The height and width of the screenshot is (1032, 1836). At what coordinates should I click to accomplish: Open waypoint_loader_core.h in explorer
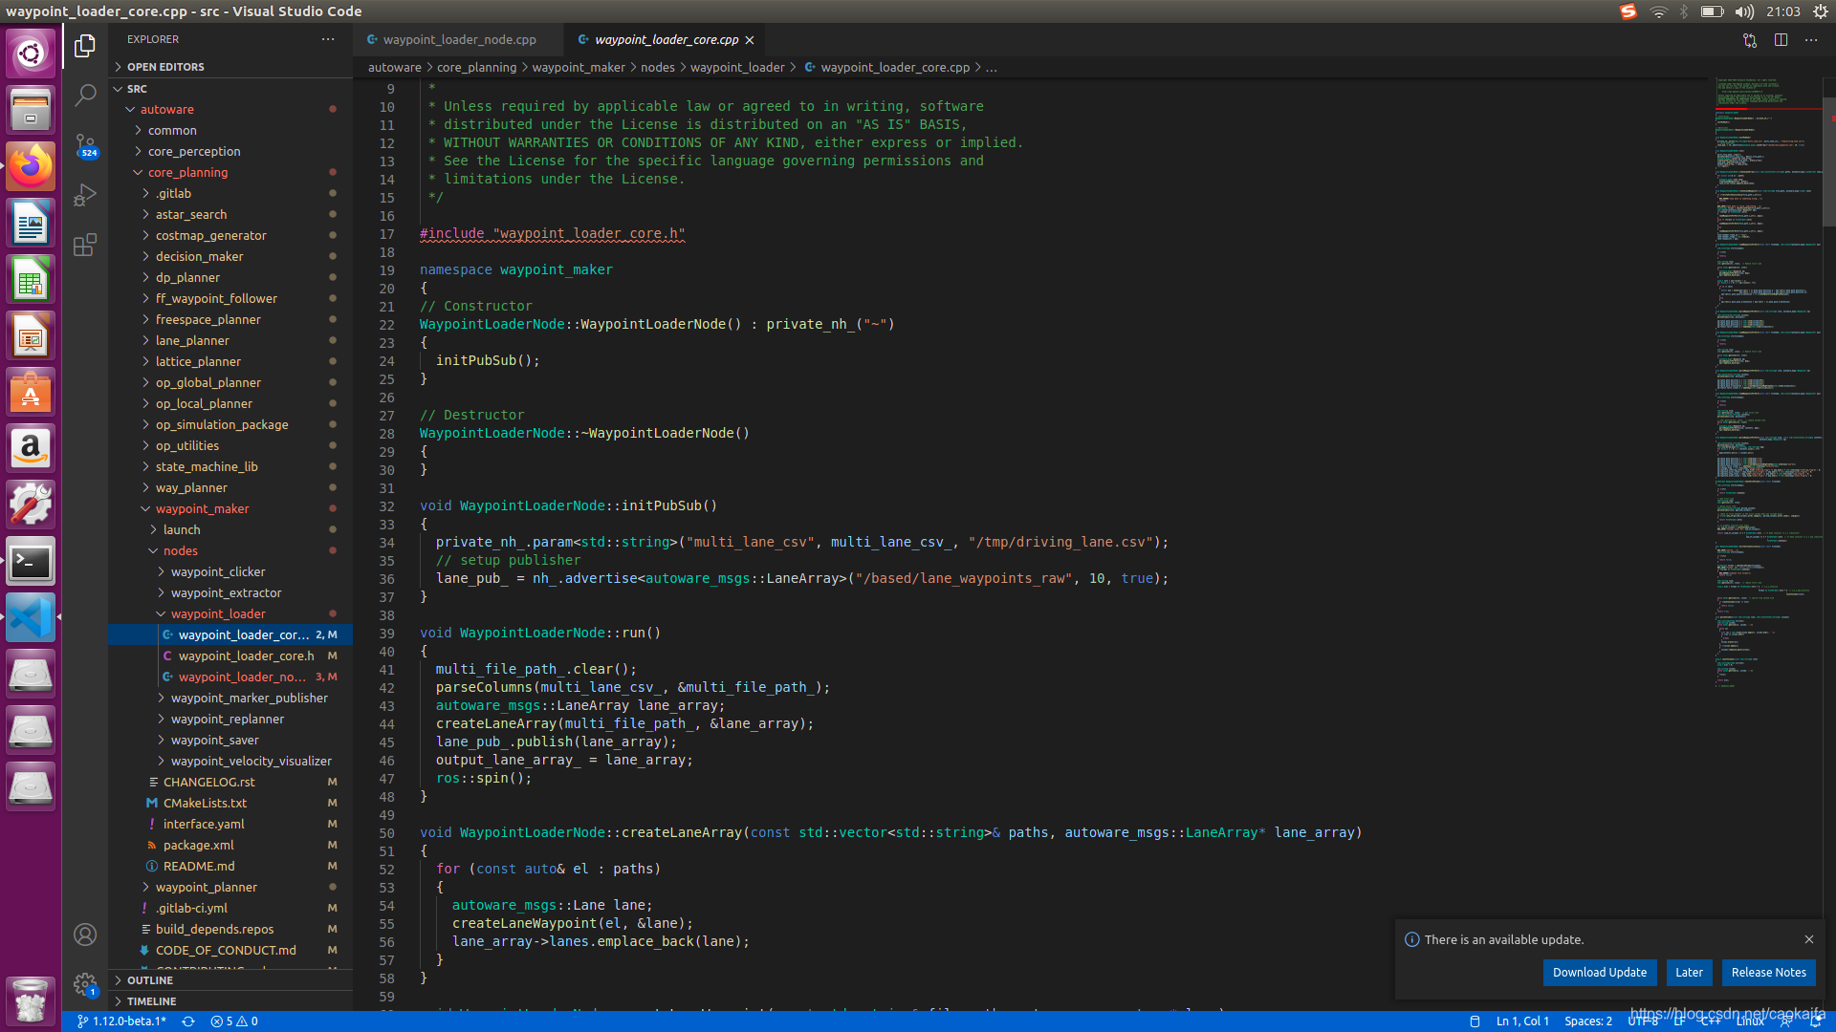click(x=246, y=656)
